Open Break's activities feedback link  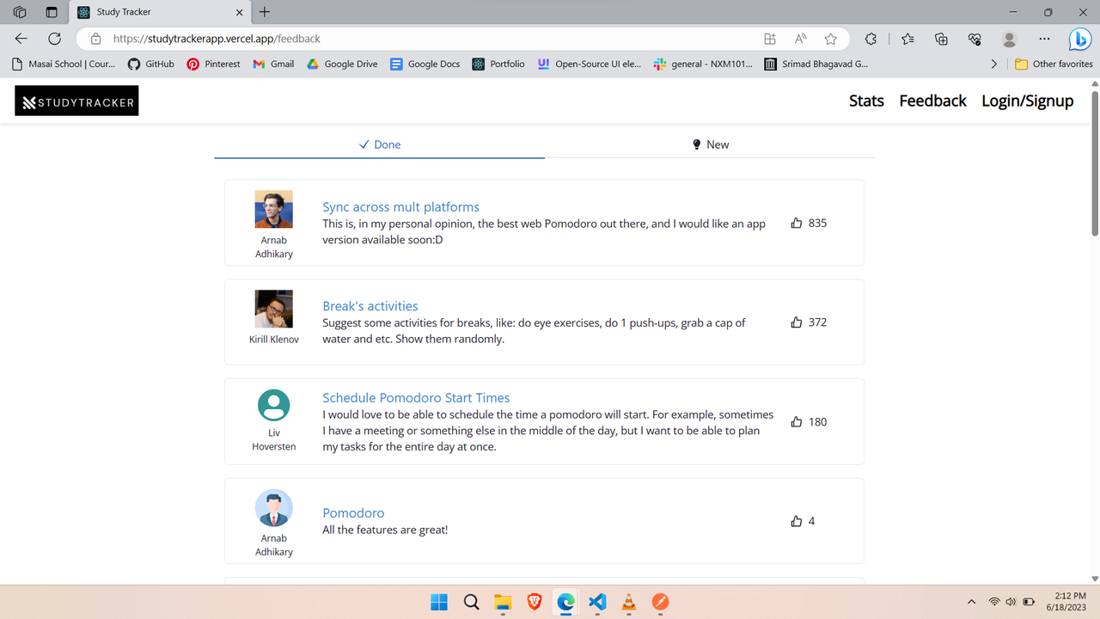point(370,306)
